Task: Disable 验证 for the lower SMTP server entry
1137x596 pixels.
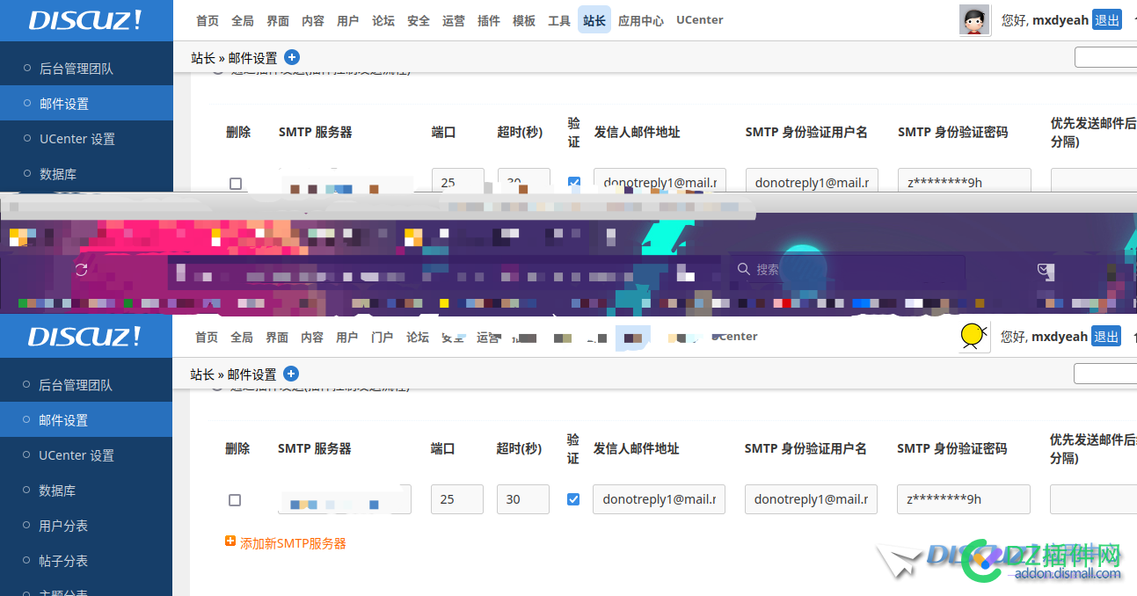Action: tap(572, 498)
